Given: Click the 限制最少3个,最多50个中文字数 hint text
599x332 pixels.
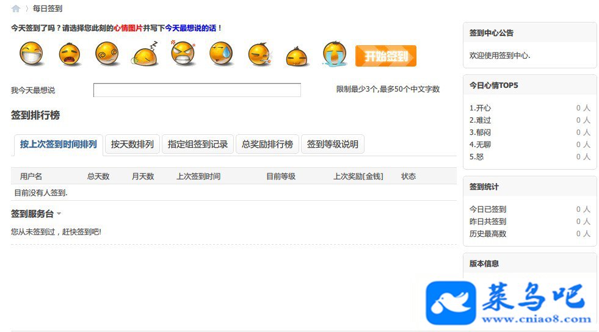Looking at the screenshot, I should tap(388, 89).
